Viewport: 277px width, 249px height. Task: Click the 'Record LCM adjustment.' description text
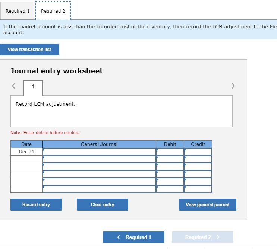[45, 104]
